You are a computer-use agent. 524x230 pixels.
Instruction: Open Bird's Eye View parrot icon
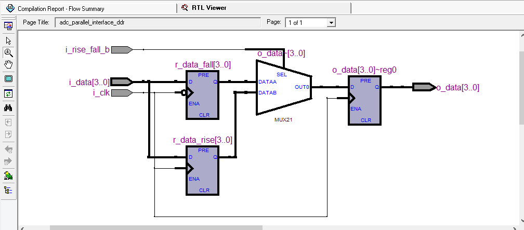pyautogui.click(x=8, y=176)
